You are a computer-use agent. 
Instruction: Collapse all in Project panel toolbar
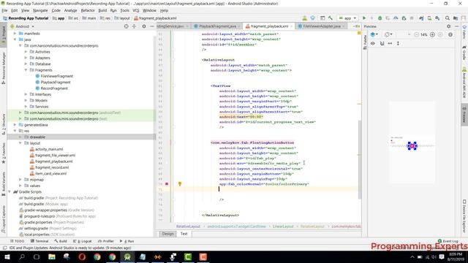134,26
